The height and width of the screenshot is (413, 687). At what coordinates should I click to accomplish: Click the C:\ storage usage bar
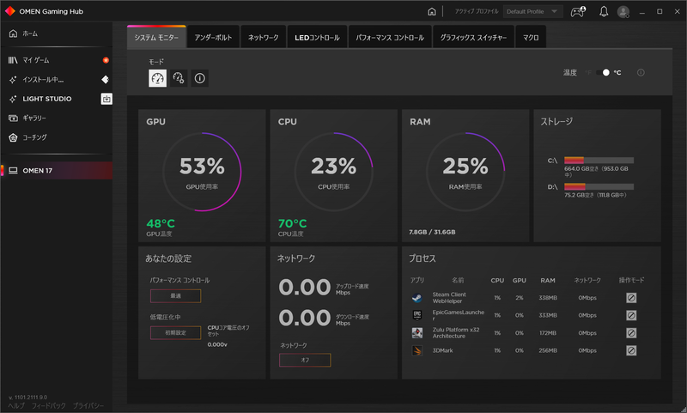[599, 161]
